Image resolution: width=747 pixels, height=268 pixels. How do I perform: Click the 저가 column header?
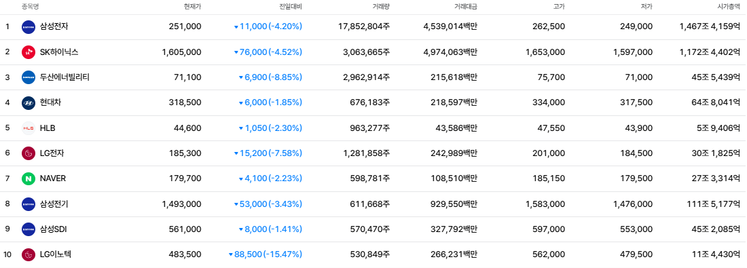[647, 7]
